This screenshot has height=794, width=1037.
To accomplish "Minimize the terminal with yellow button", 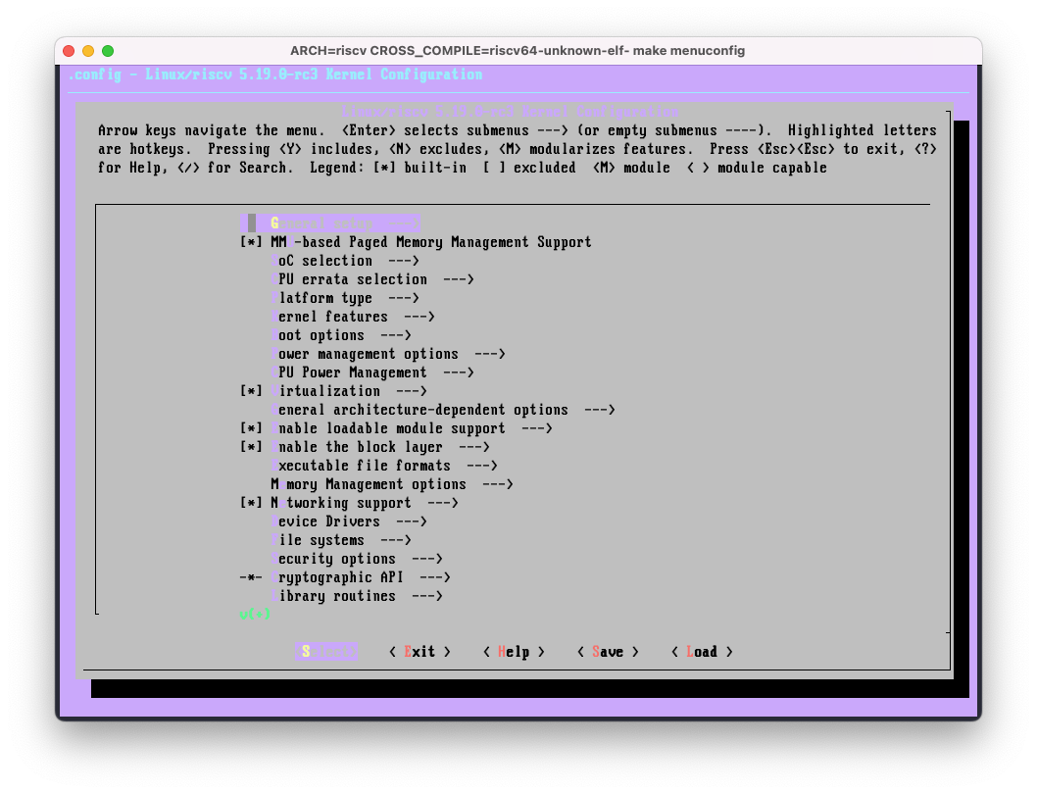I will click(88, 51).
